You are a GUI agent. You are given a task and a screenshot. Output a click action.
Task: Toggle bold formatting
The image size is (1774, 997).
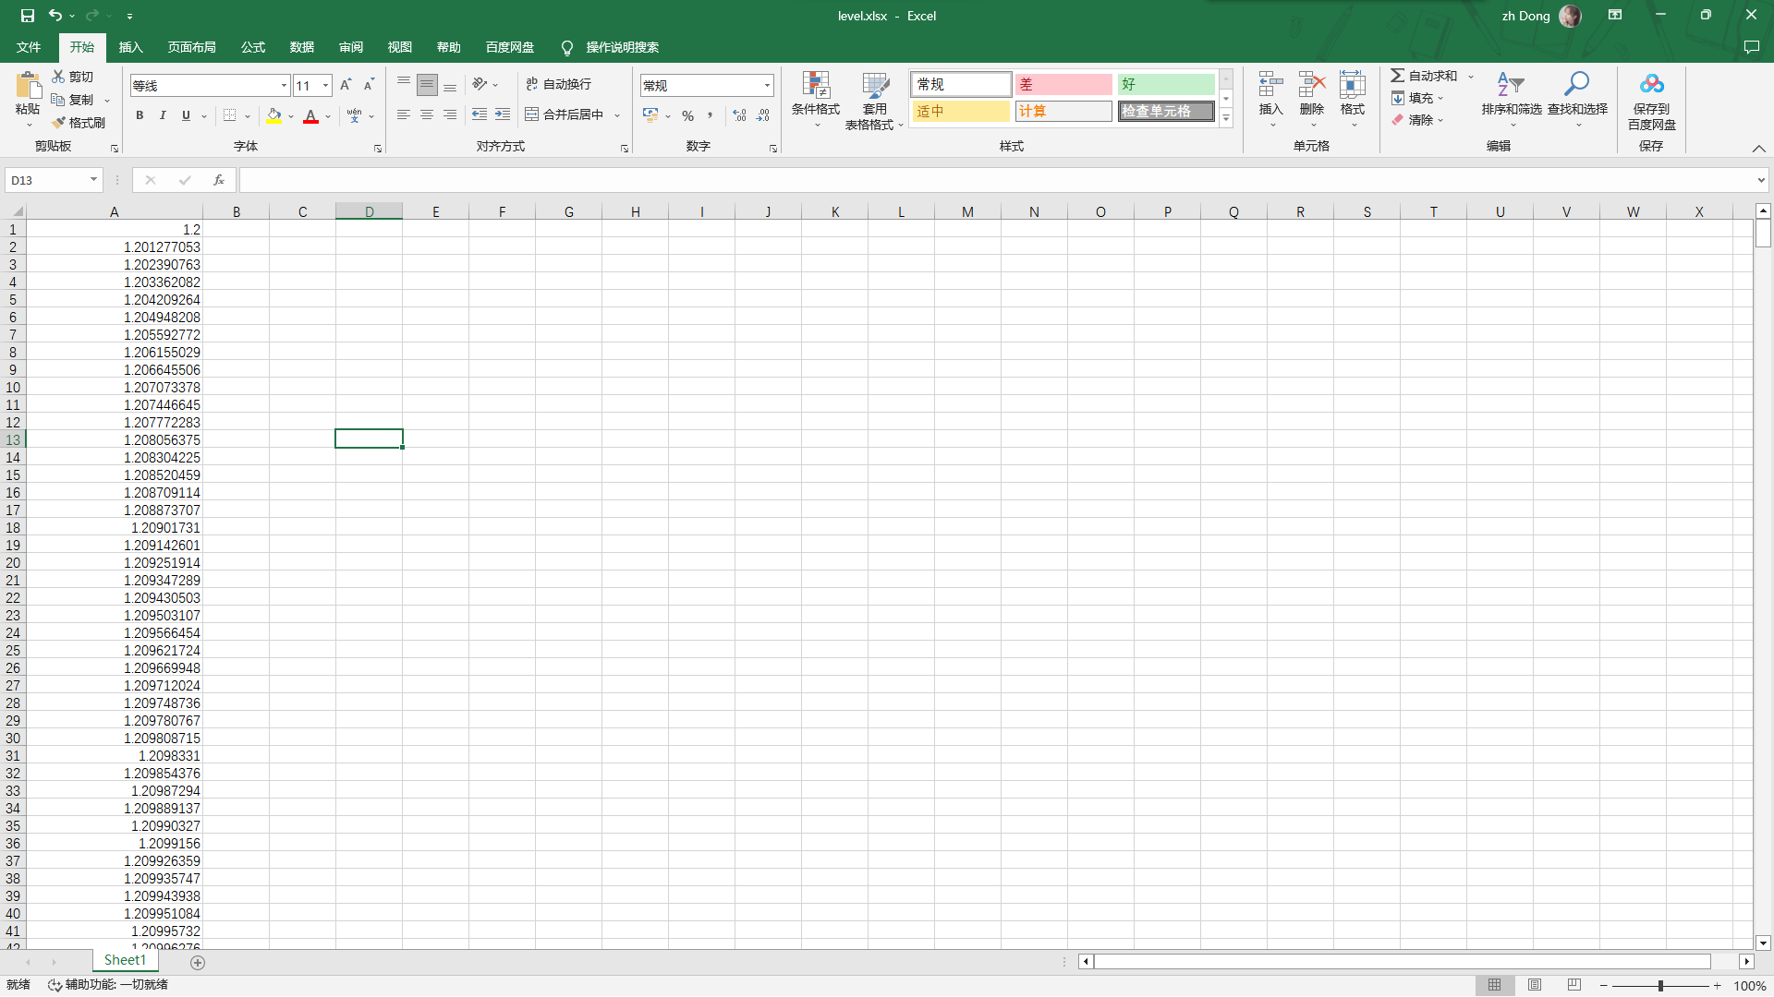point(140,115)
